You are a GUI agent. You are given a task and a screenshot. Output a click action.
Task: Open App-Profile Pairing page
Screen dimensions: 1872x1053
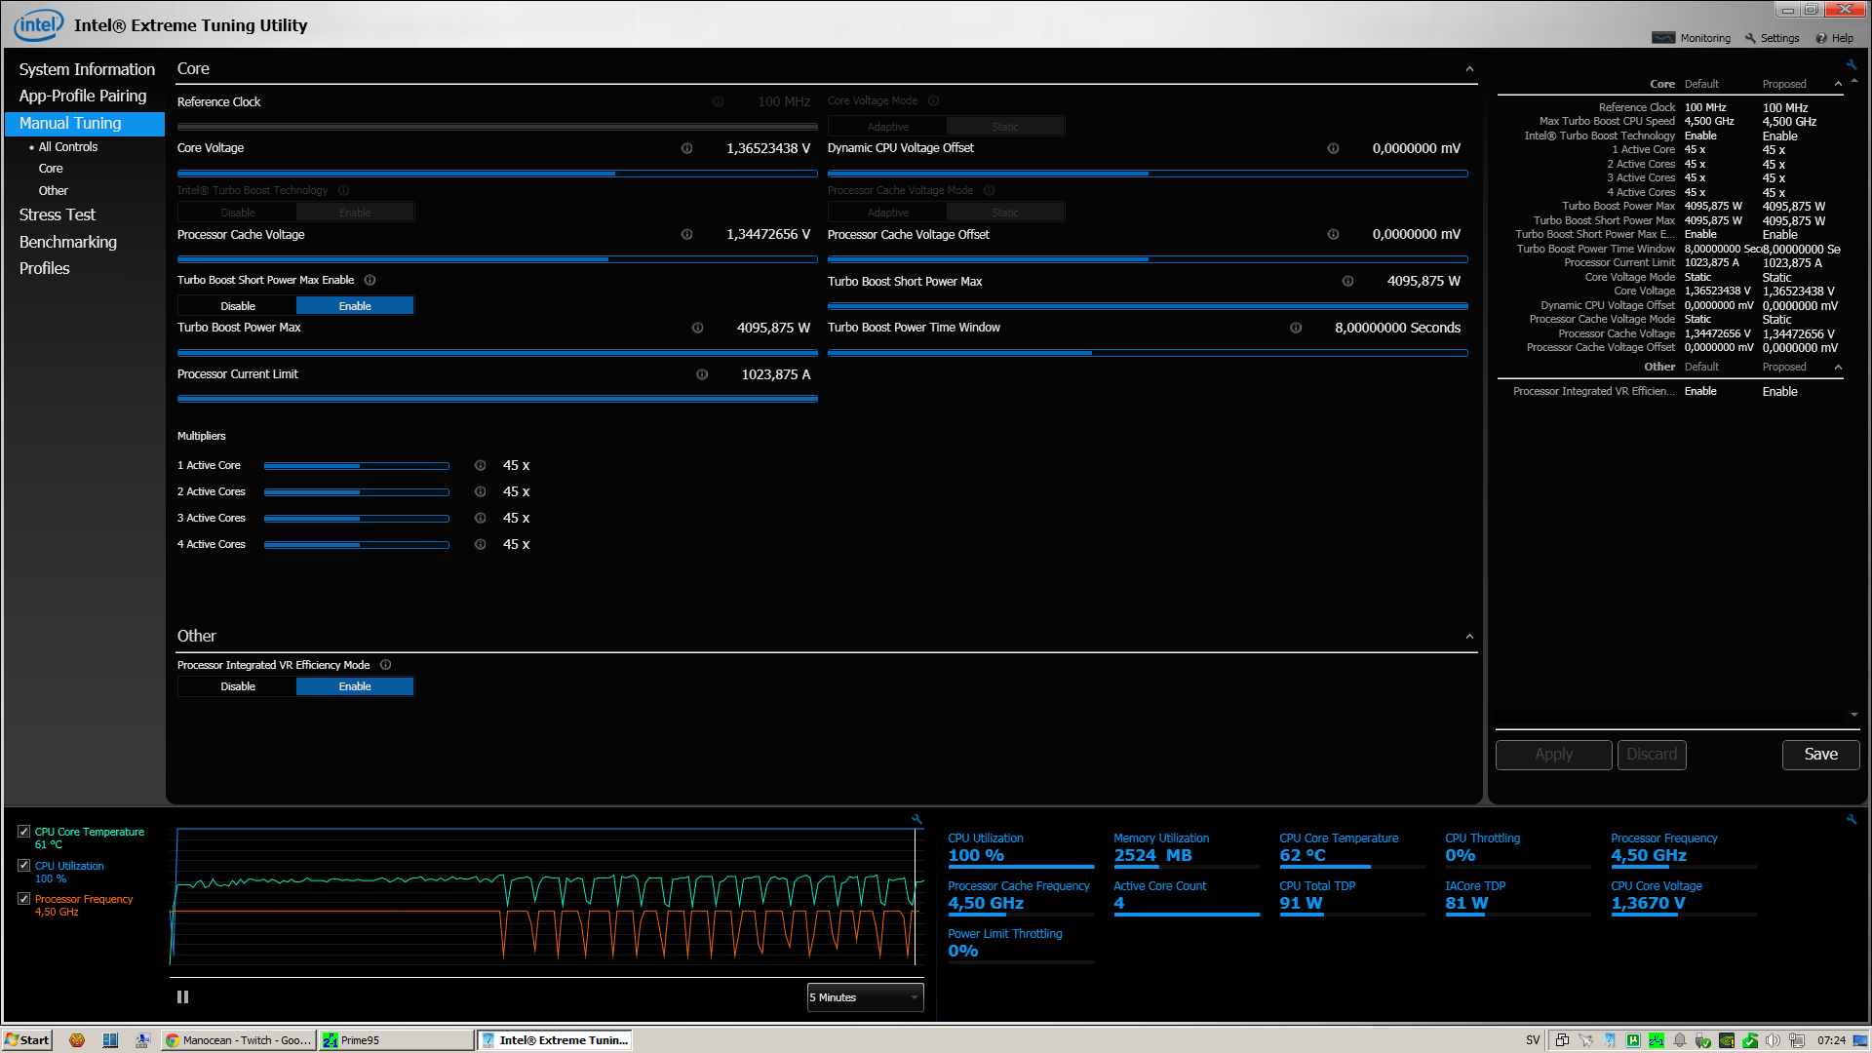click(83, 96)
